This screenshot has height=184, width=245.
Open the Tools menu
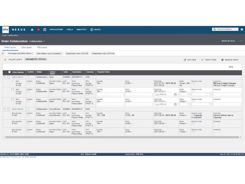coord(70,29)
